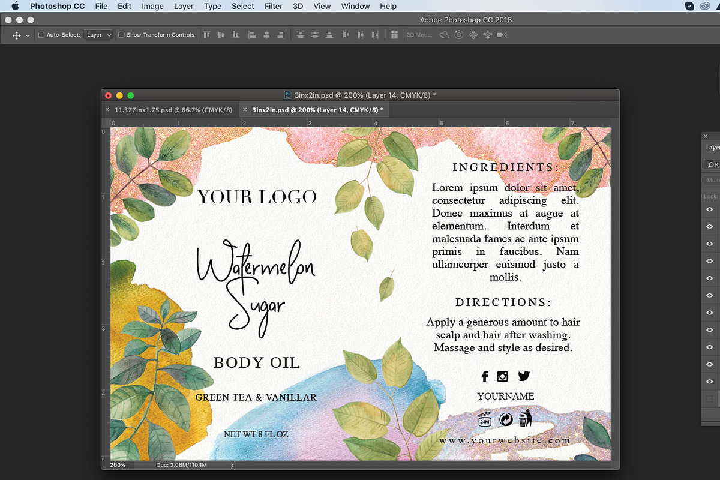The width and height of the screenshot is (720, 480).
Task: Click Distribute bottom edges icon
Action: [328, 35]
